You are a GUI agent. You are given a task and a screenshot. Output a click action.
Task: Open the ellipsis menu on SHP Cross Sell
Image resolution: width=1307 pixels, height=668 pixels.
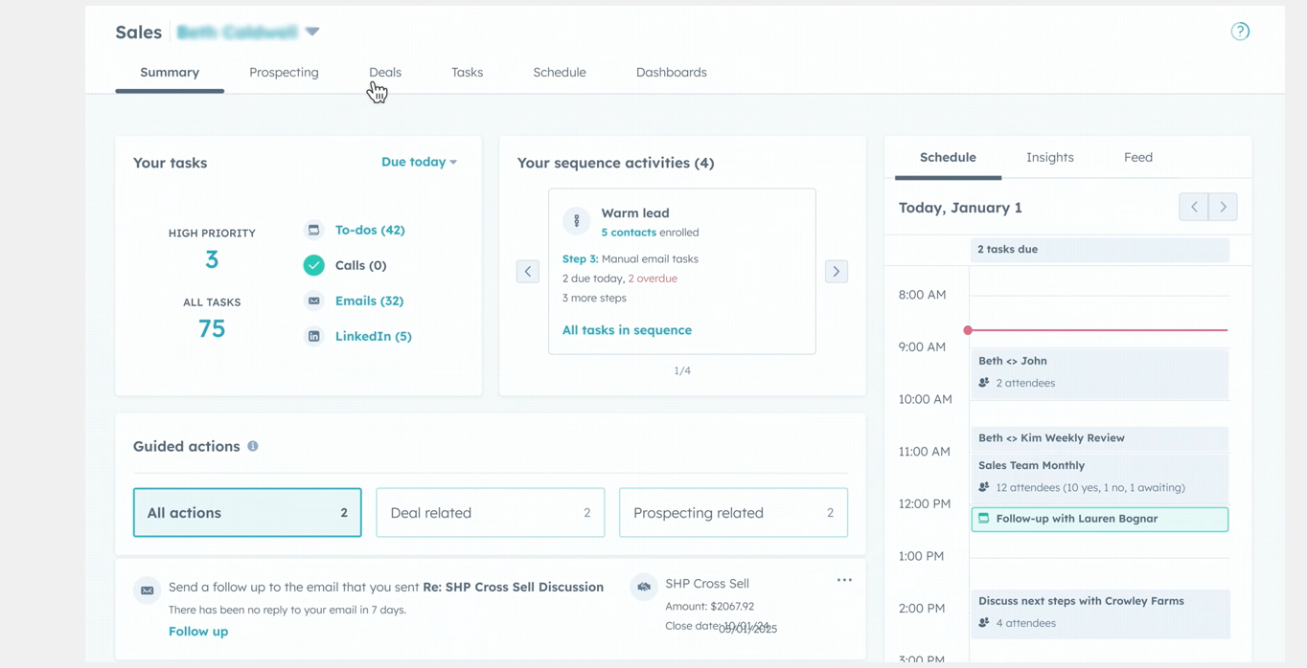pos(844,579)
